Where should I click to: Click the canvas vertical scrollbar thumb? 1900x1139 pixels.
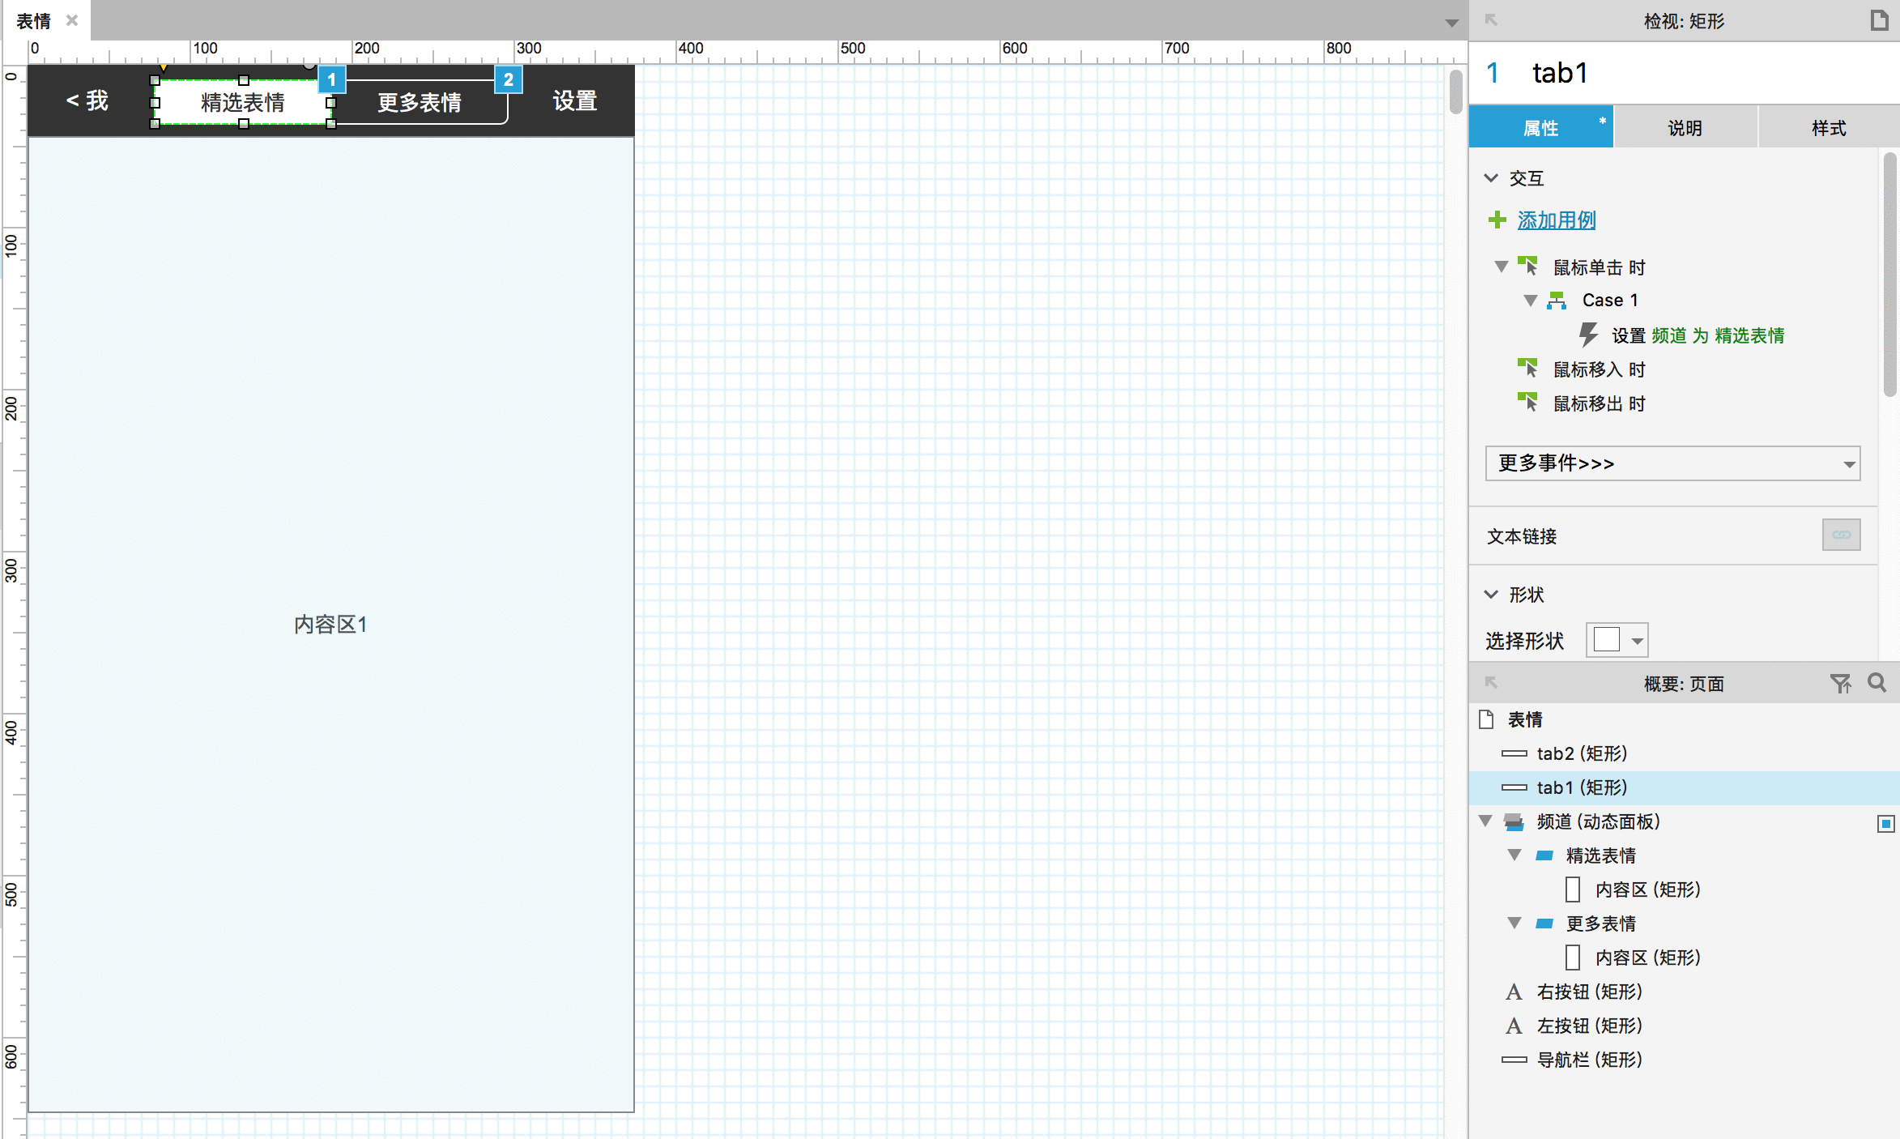[1455, 92]
